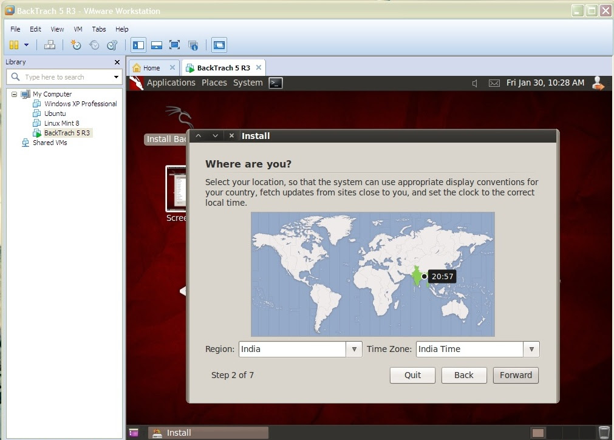Open the Tabs menu
The image size is (614, 440).
98,29
